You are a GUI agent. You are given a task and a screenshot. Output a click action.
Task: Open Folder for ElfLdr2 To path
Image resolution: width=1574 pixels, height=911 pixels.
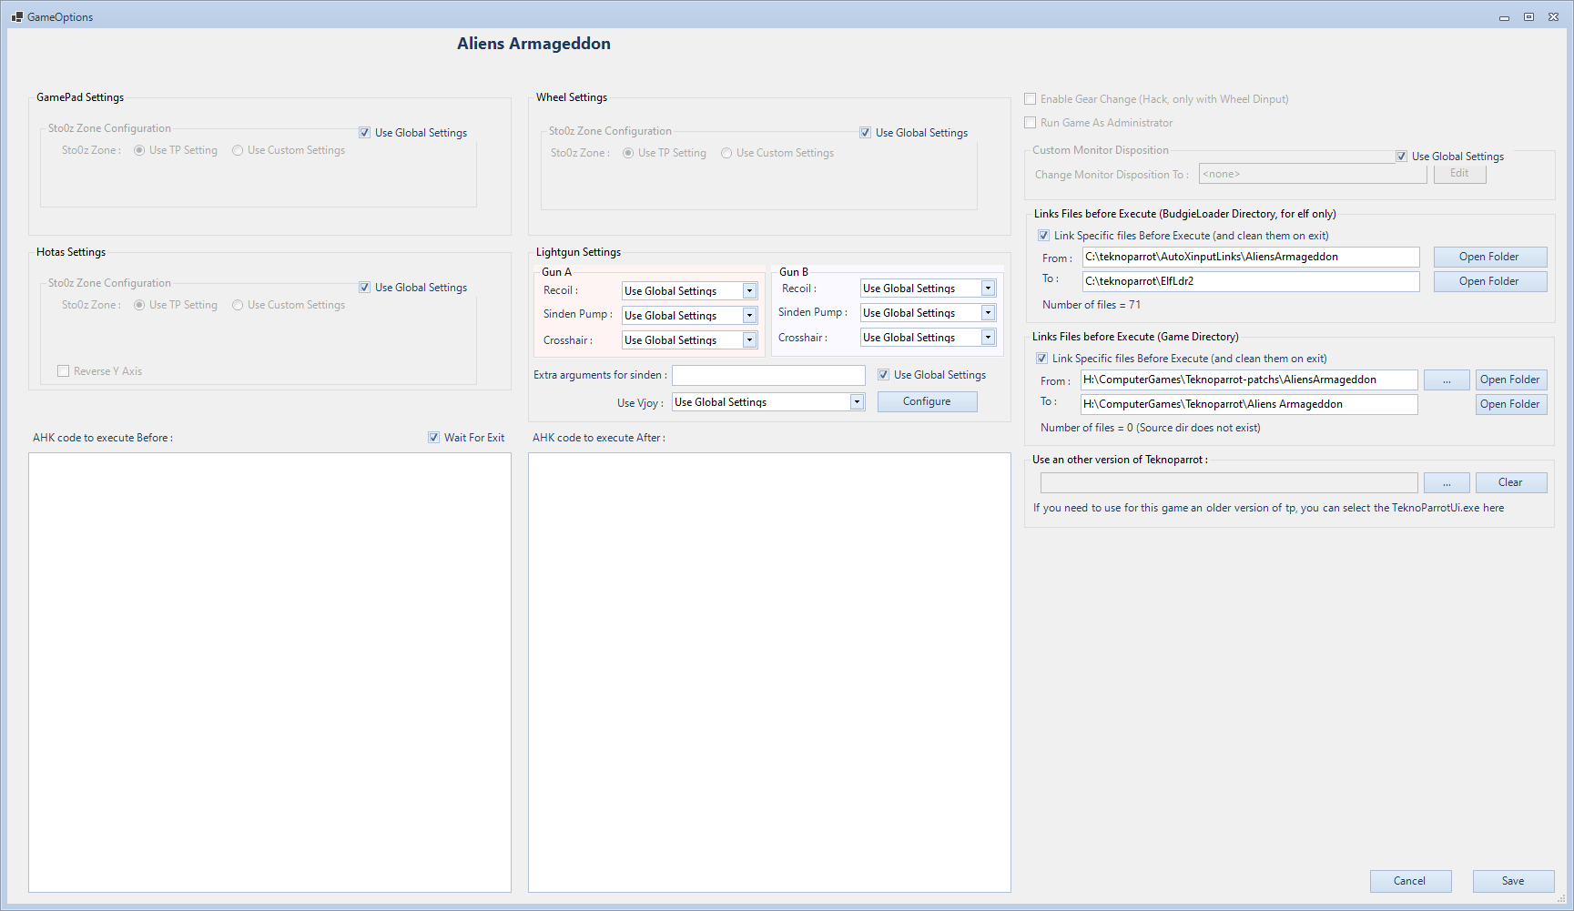[x=1489, y=281]
